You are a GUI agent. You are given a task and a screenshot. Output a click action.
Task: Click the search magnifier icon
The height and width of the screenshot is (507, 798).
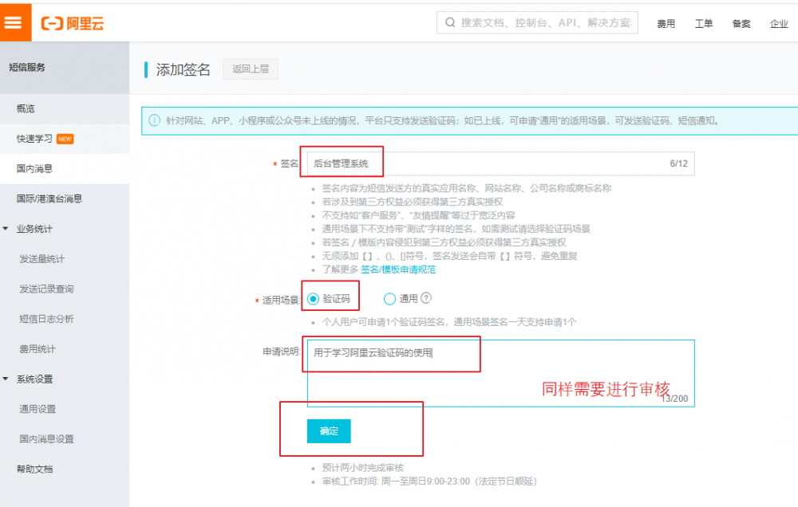pos(449,22)
